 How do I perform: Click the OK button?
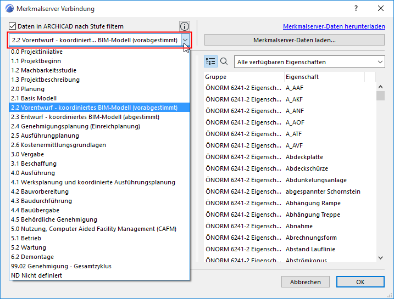point(360,282)
